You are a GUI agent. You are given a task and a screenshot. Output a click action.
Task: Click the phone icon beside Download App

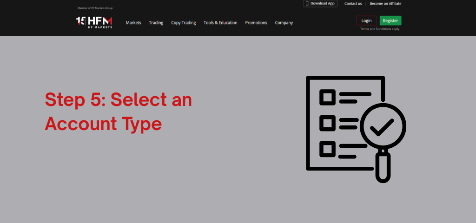point(307,3)
